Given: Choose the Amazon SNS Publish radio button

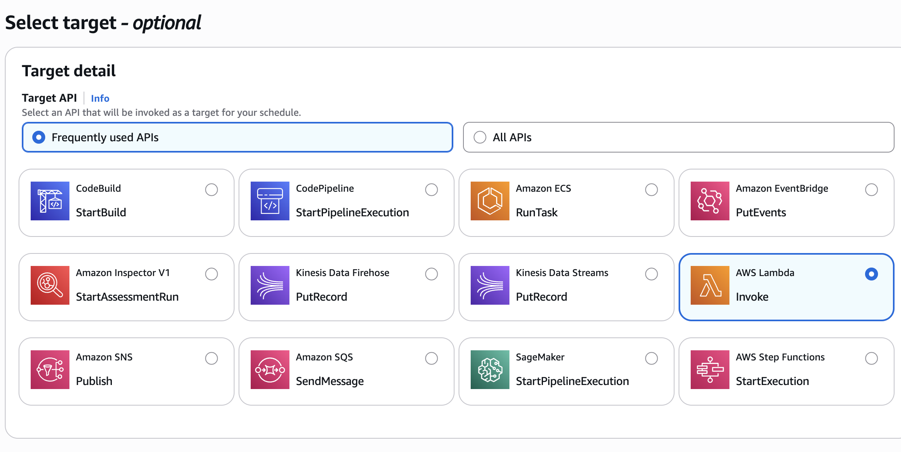Looking at the screenshot, I should pos(212,358).
